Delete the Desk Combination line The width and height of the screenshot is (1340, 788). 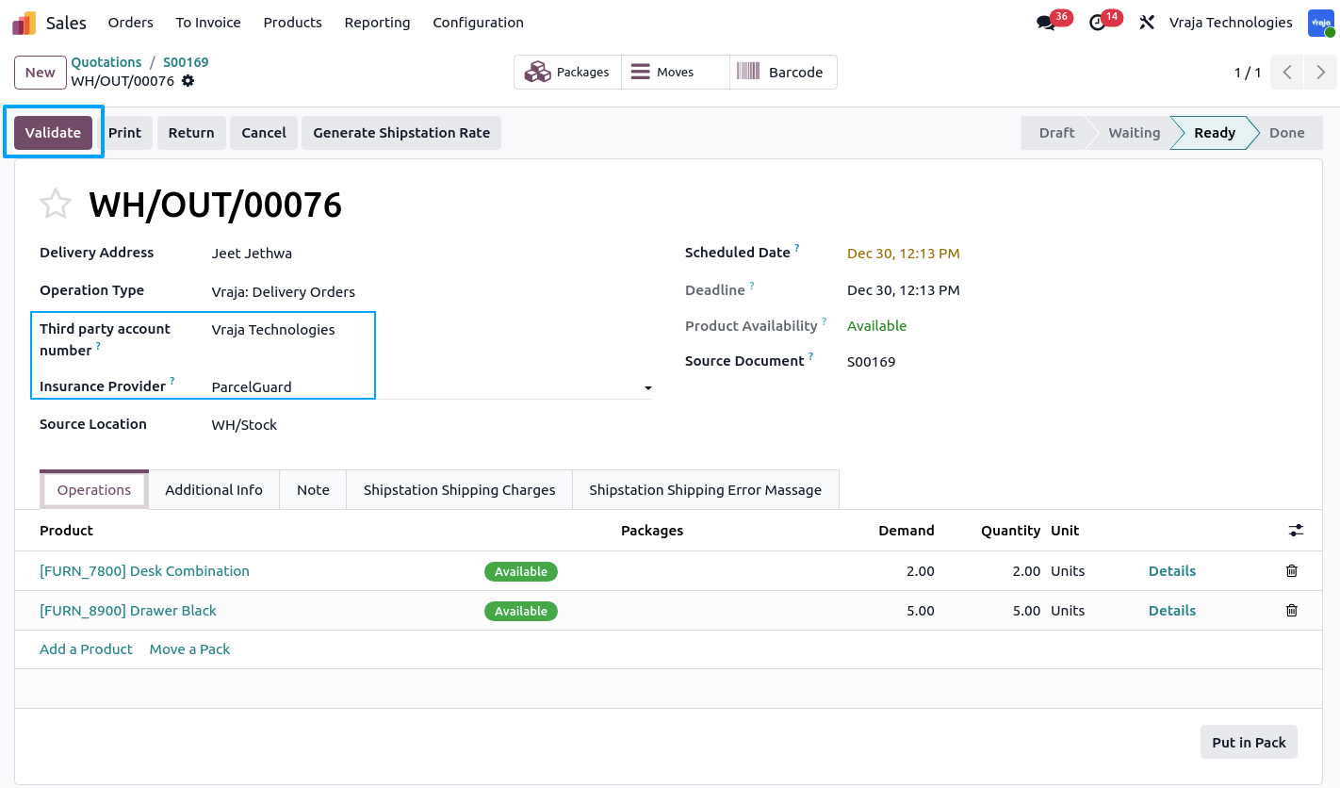1292,571
